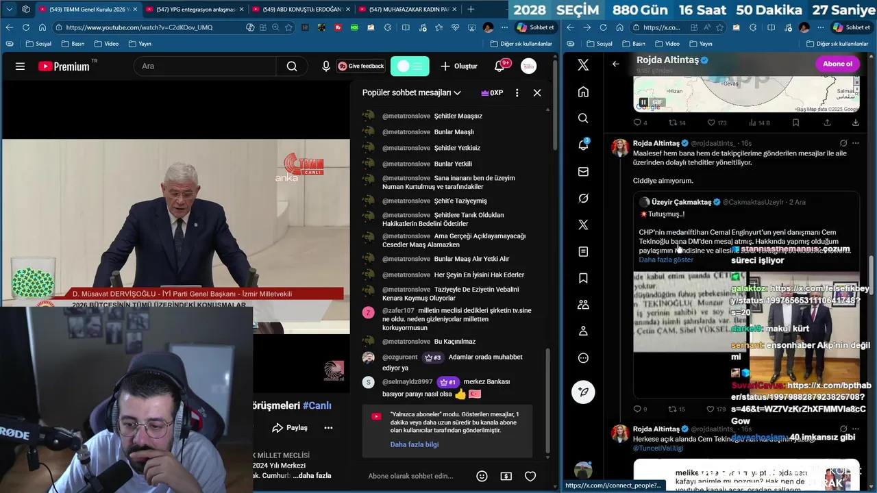Screen dimensions: 877x493
Task: Open the YouTube guide hamburger menu
Action: [x=20, y=66]
